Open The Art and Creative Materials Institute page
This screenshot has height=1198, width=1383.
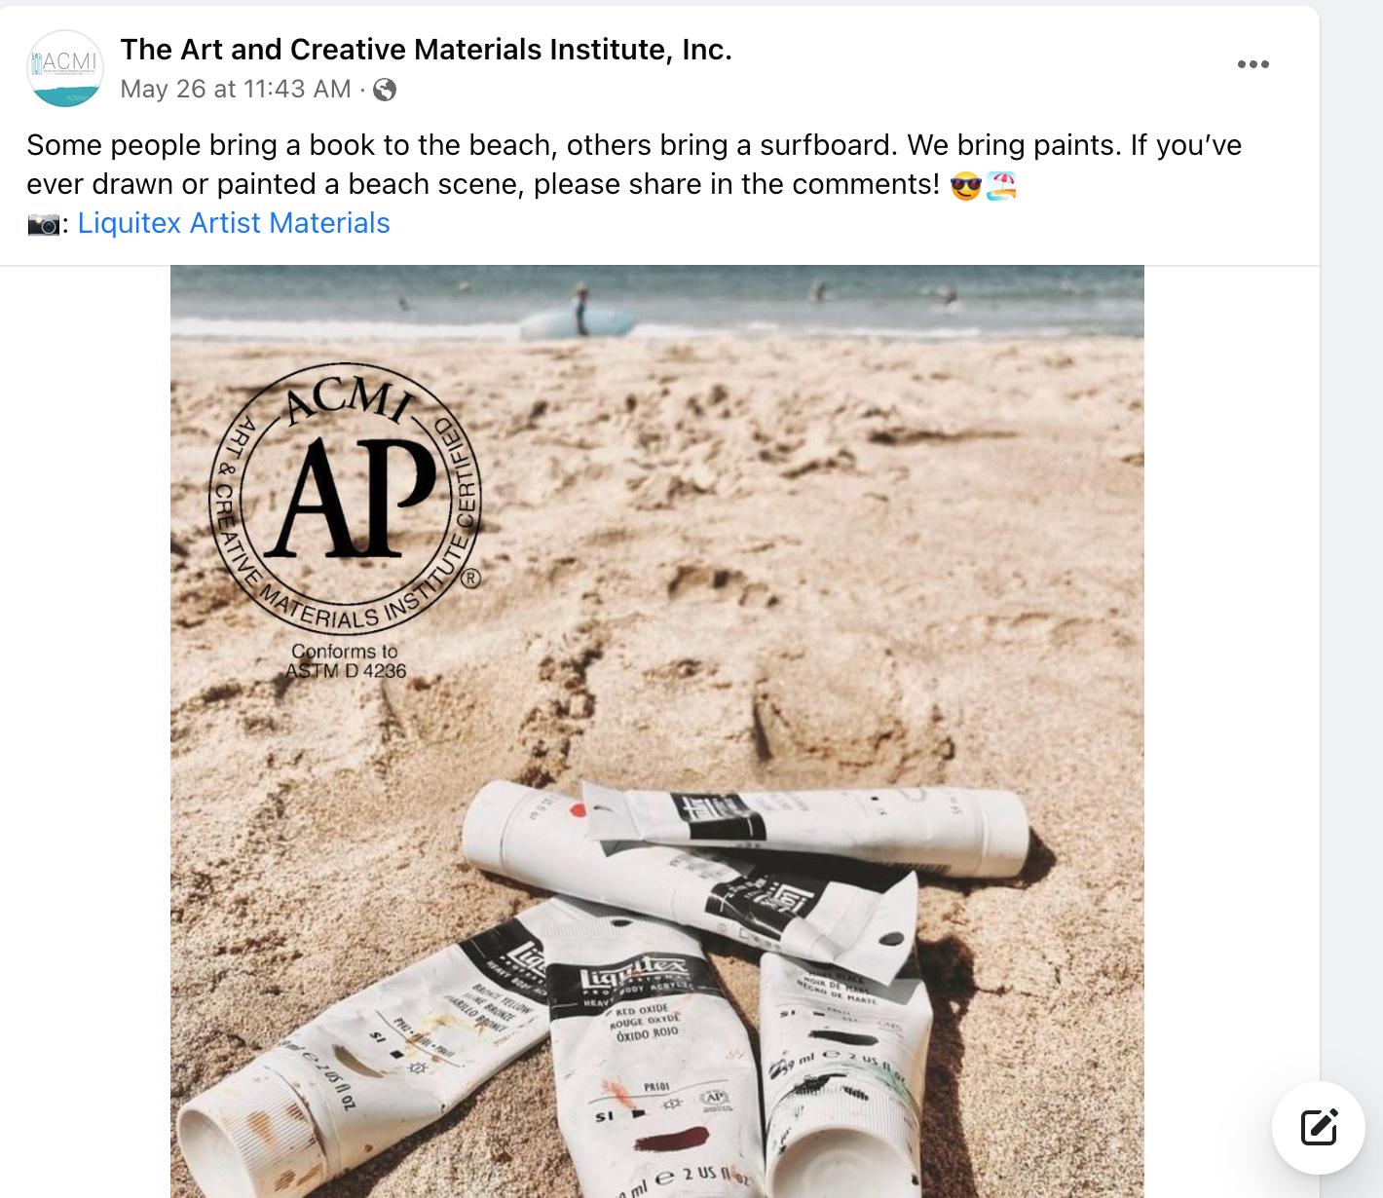click(x=426, y=50)
